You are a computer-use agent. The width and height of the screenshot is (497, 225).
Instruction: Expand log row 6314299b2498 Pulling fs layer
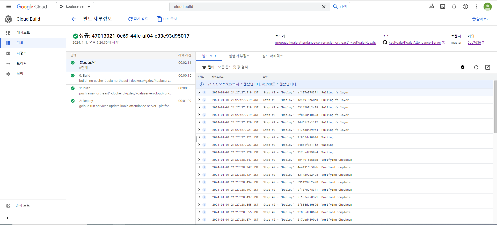pyautogui.click(x=199, y=107)
